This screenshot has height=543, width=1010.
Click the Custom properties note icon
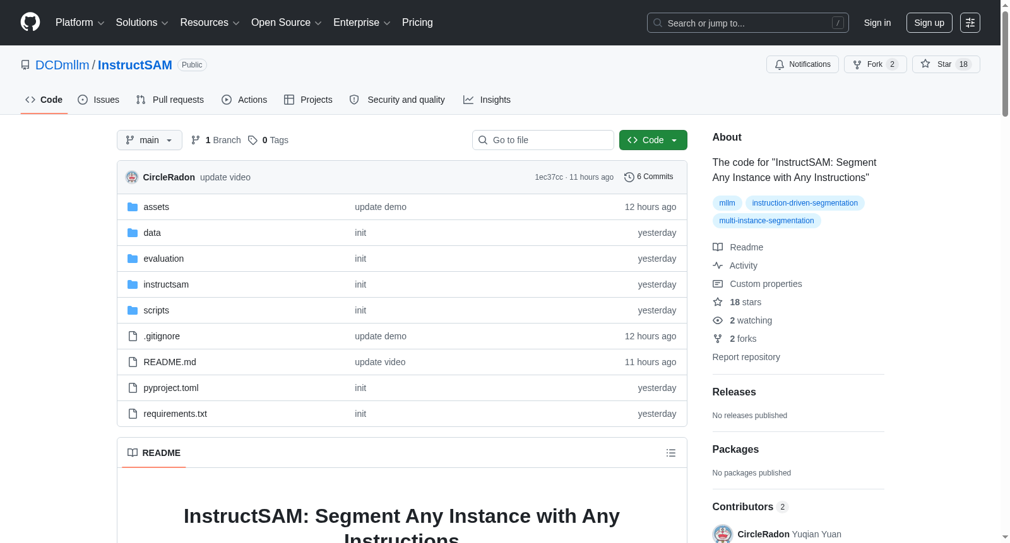point(718,284)
